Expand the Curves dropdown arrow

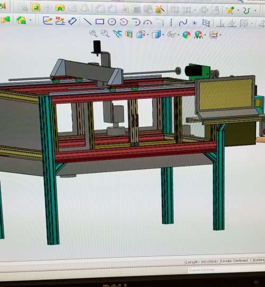(x=255, y=11)
